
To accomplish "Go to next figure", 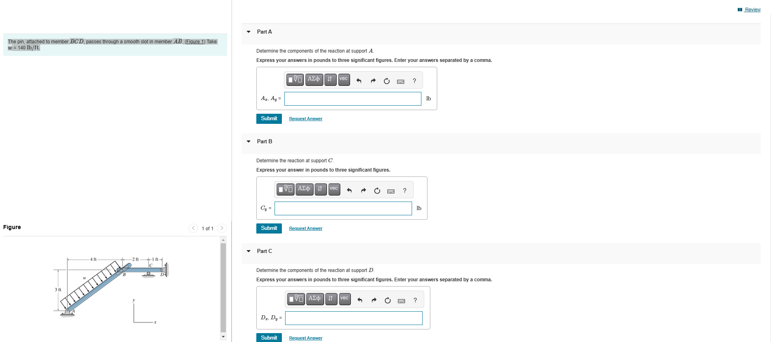I will (x=221, y=228).
